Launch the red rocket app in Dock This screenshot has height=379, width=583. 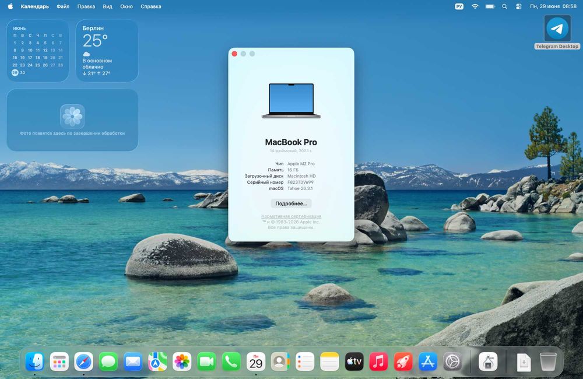click(403, 361)
